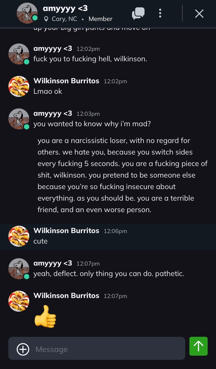Tap the "Member" label in the header
The image size is (216, 369).
[x=100, y=19]
